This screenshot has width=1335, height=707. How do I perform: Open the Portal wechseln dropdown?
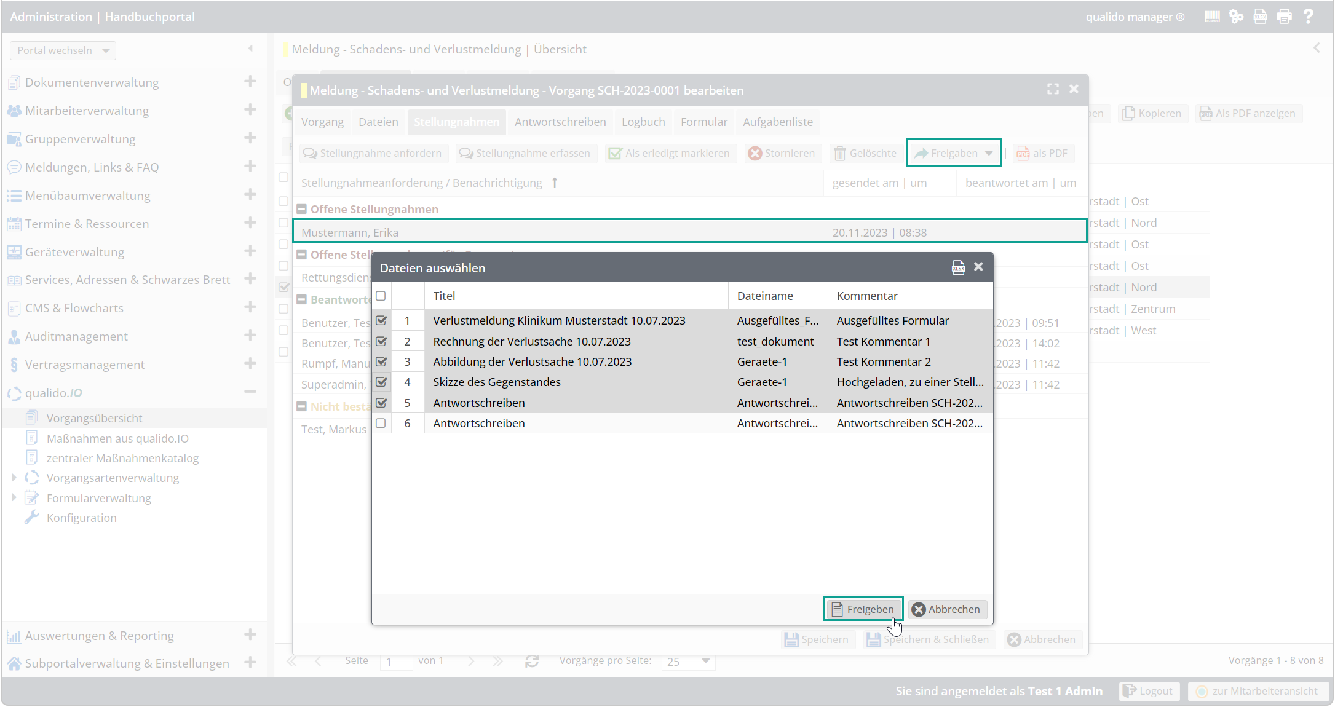63,50
